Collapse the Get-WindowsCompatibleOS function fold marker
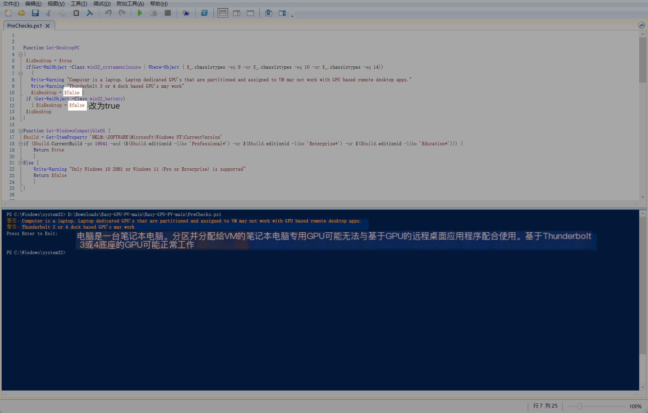Image resolution: width=648 pixels, height=413 pixels. click(x=20, y=131)
